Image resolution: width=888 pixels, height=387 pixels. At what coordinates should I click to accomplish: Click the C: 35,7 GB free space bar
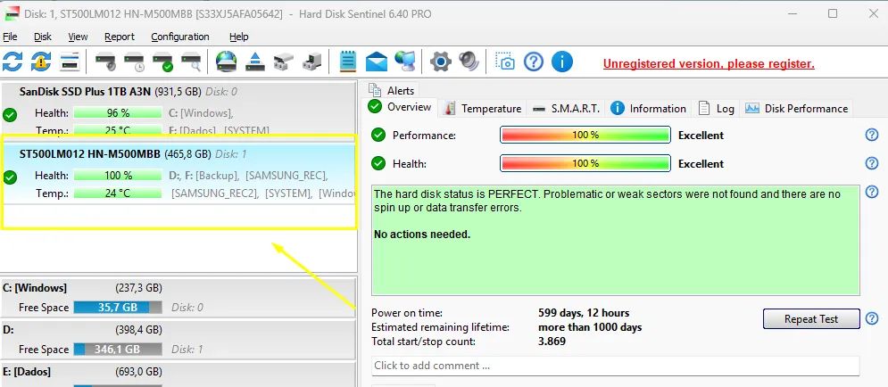pos(118,308)
